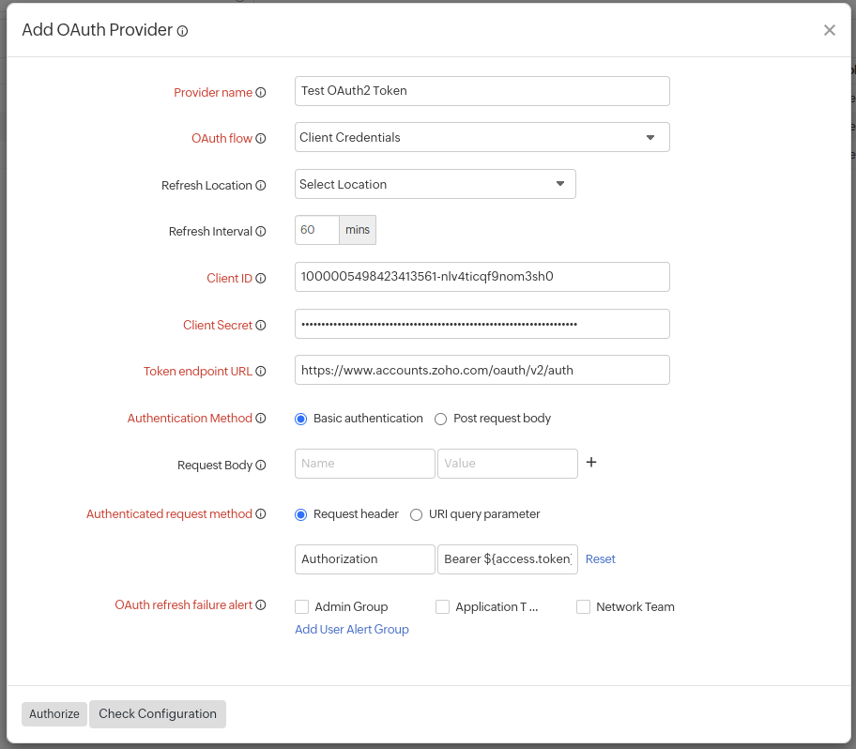Click the Request Body info icon
Image resolution: width=856 pixels, height=749 pixels.
pos(261,465)
